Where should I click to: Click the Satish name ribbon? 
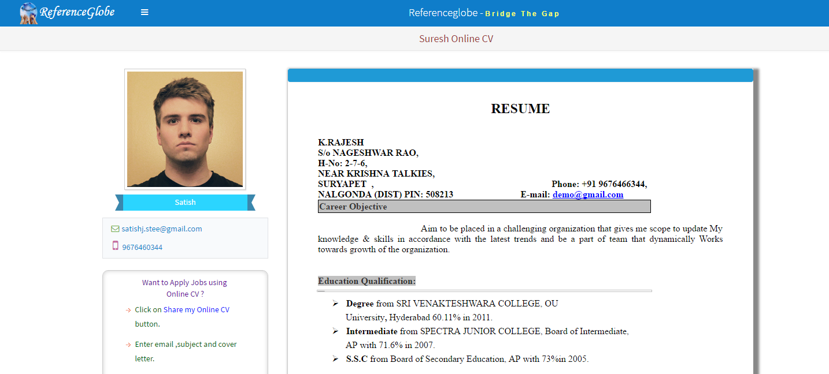click(185, 203)
